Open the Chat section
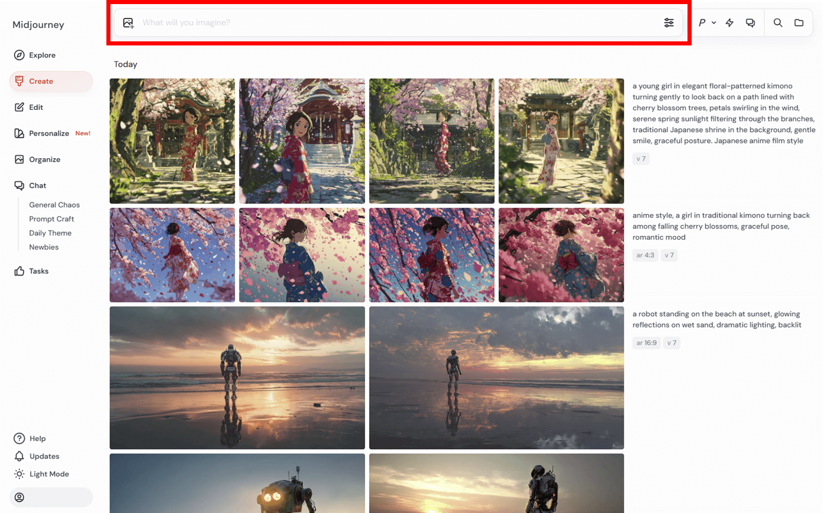823x513 pixels. click(38, 185)
